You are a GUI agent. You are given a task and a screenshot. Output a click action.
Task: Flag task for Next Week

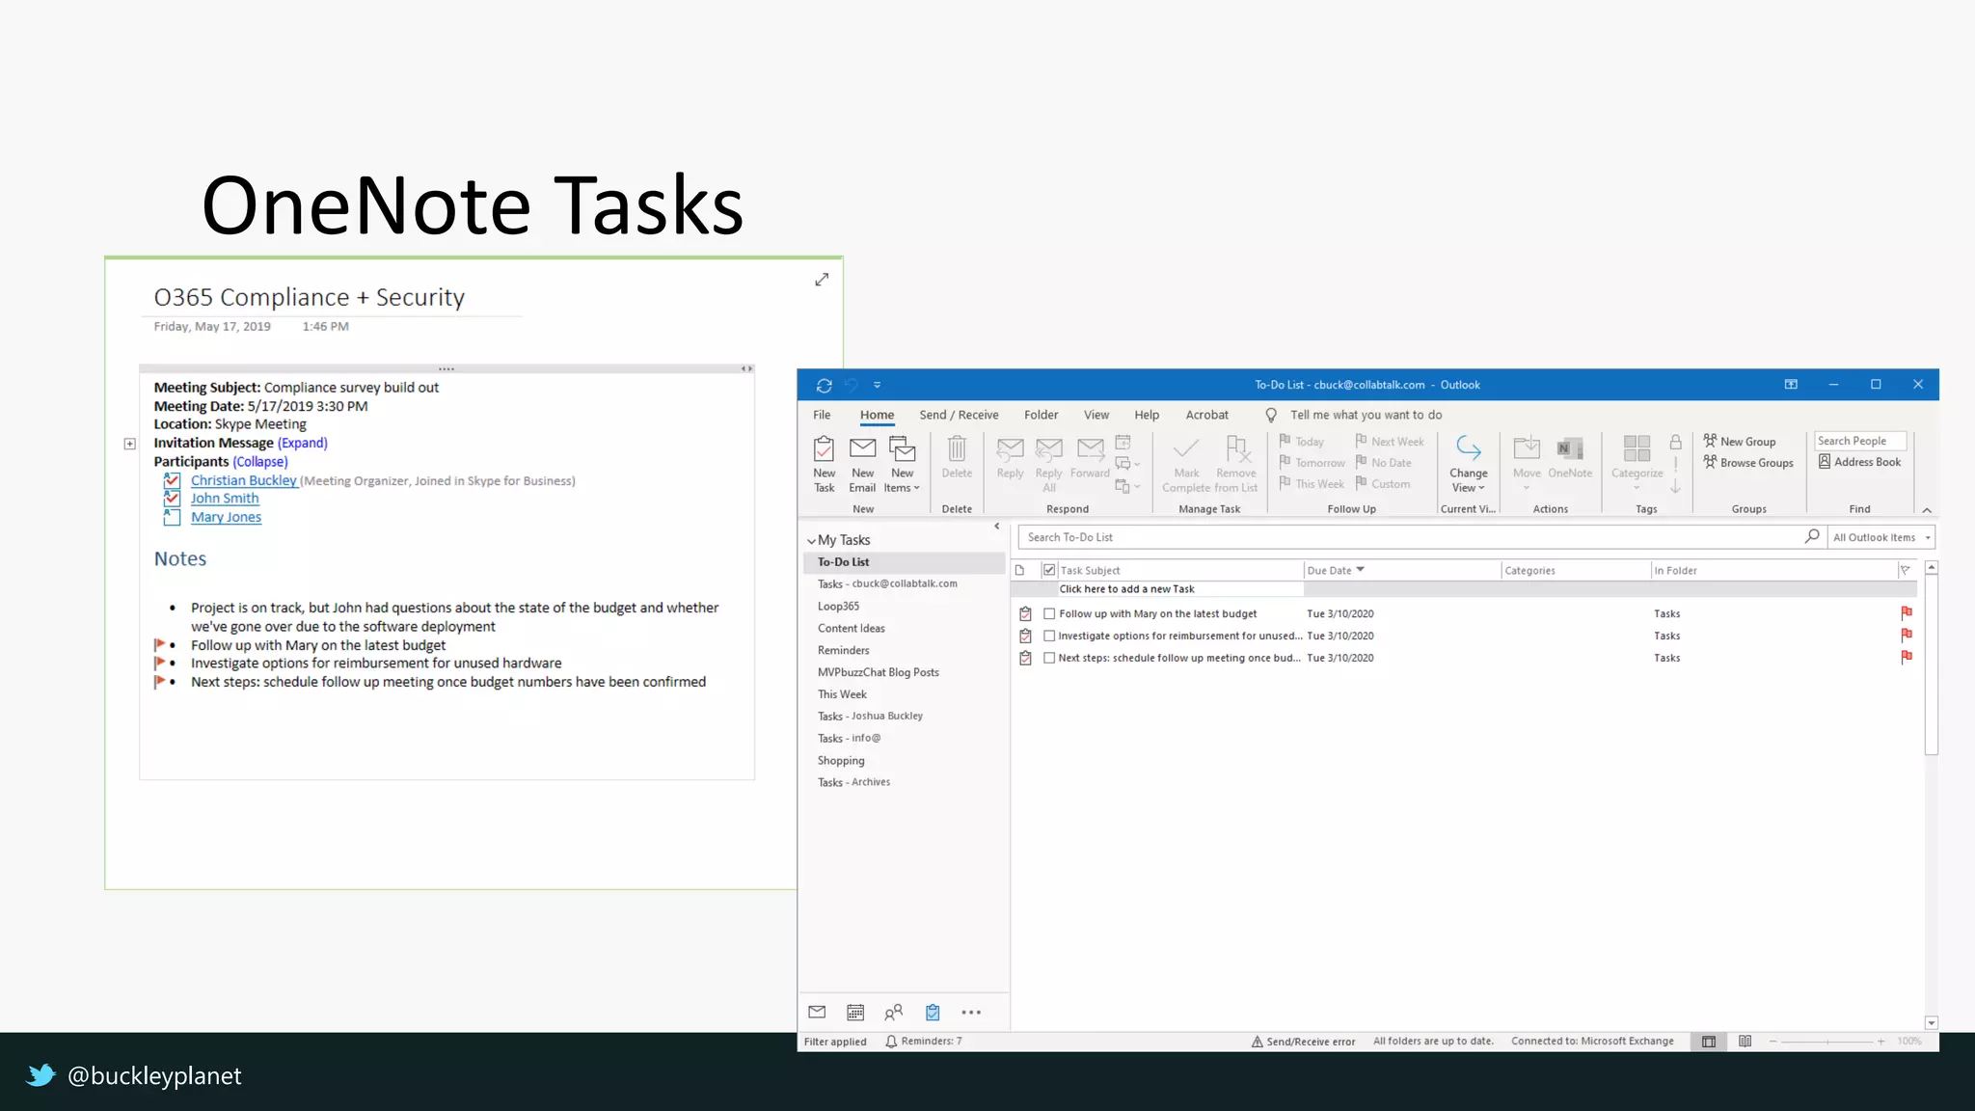coord(1390,441)
